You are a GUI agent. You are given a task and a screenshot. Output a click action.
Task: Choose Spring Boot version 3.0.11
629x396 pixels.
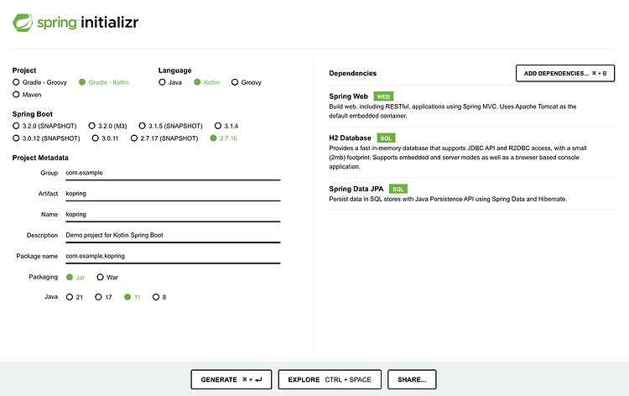[x=105, y=138]
